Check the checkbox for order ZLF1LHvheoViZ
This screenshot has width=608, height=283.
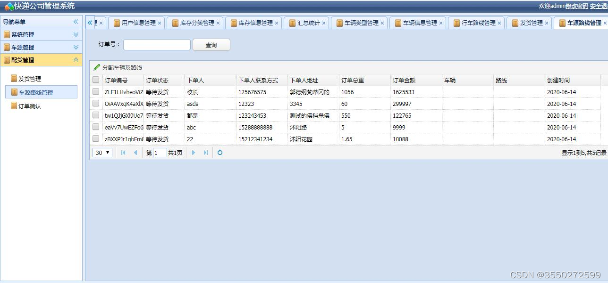[96, 91]
